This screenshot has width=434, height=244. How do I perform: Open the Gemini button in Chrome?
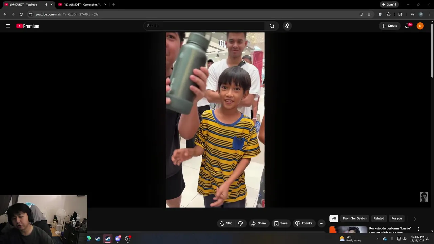point(389,5)
